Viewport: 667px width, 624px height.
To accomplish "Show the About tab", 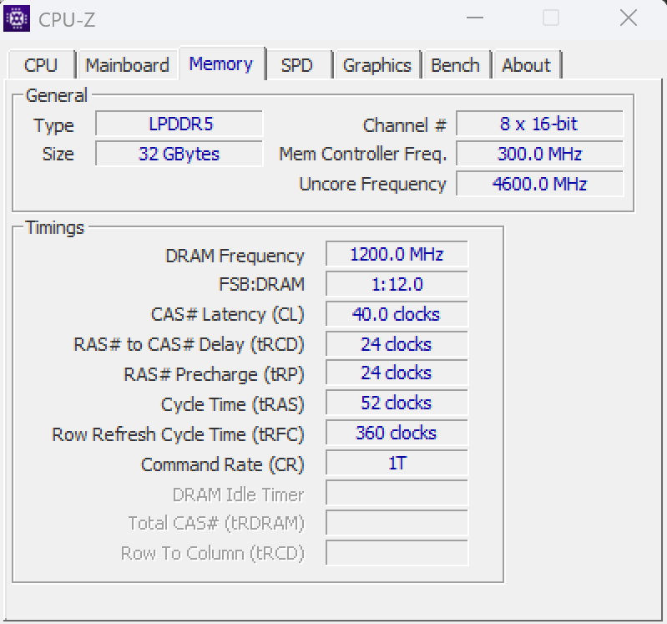I will 526,65.
